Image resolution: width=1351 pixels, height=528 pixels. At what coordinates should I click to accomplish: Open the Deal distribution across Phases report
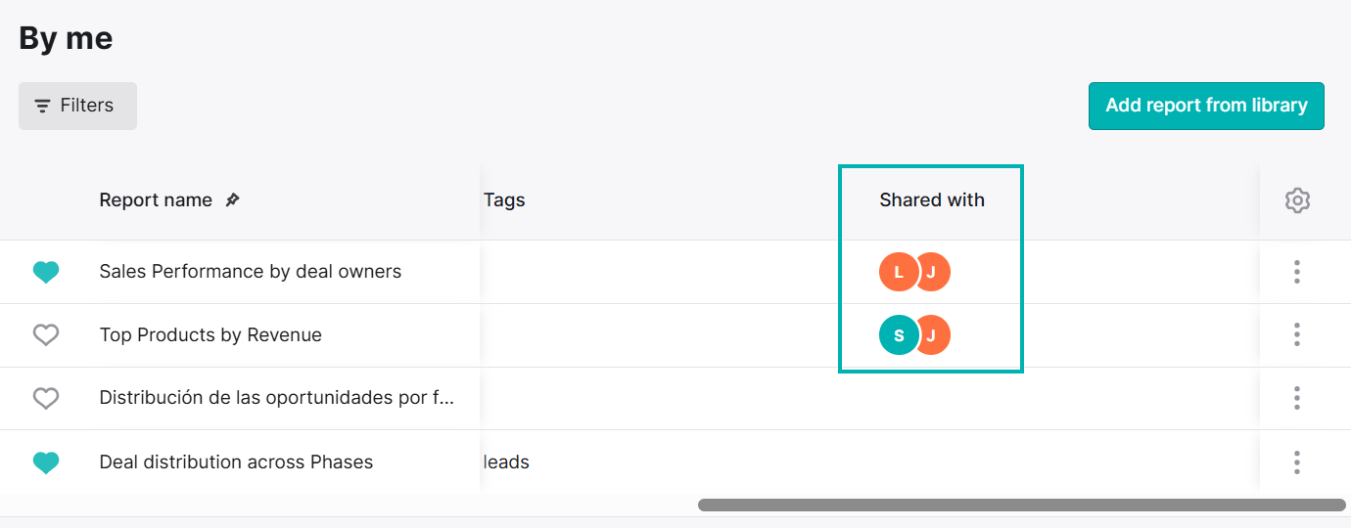tap(236, 462)
